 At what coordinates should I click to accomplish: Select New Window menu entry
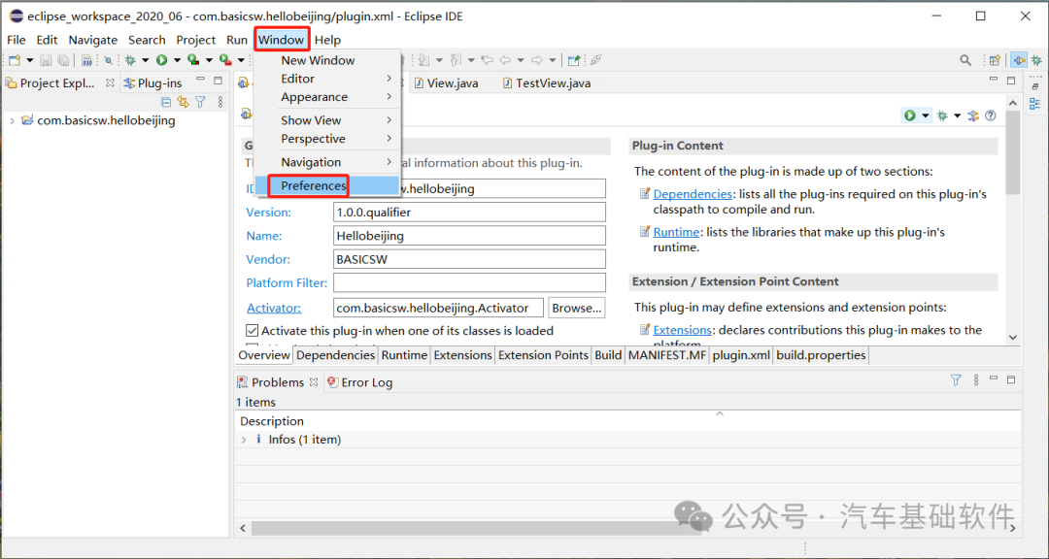click(328, 60)
